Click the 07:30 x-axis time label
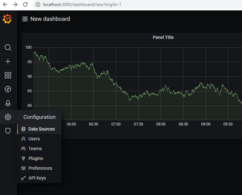The height and width of the screenshot is (195, 242). click(x=139, y=124)
